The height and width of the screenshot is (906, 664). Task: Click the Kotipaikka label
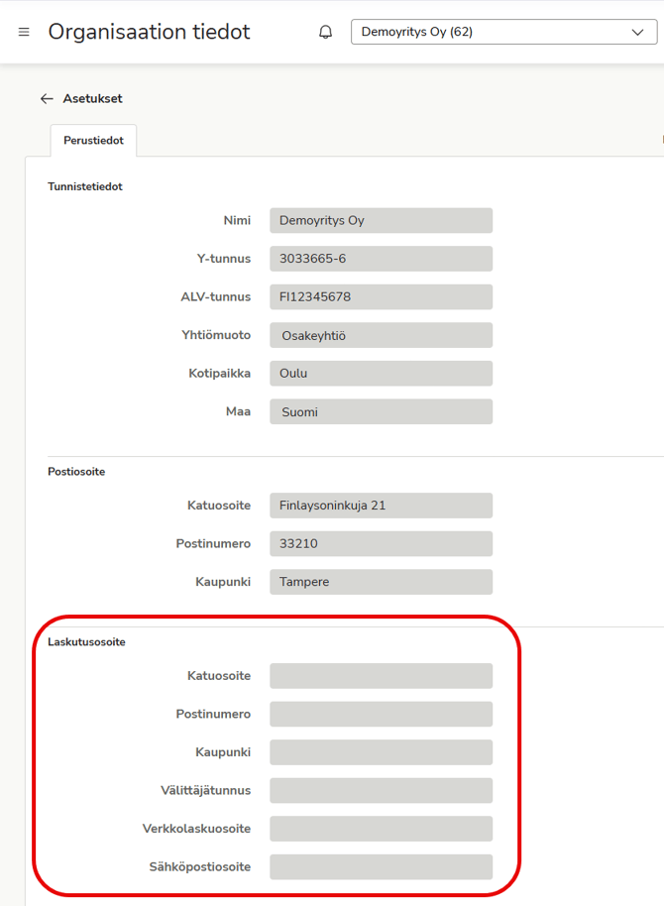(220, 374)
